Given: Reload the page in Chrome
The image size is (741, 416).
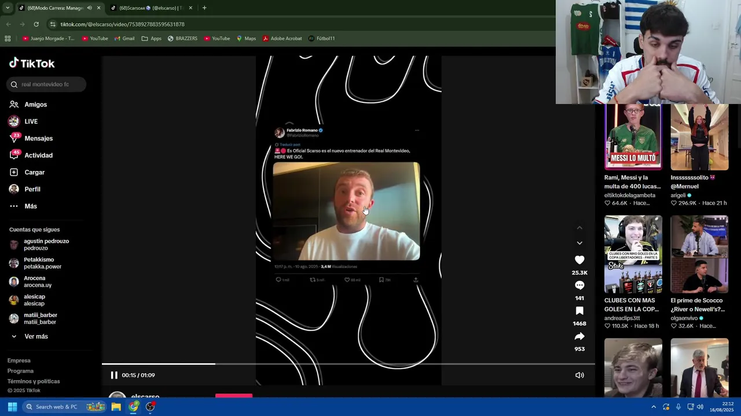Looking at the screenshot, I should pos(36,24).
